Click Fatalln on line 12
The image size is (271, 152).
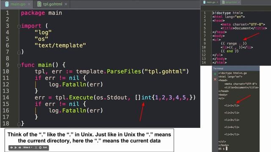point(74,84)
